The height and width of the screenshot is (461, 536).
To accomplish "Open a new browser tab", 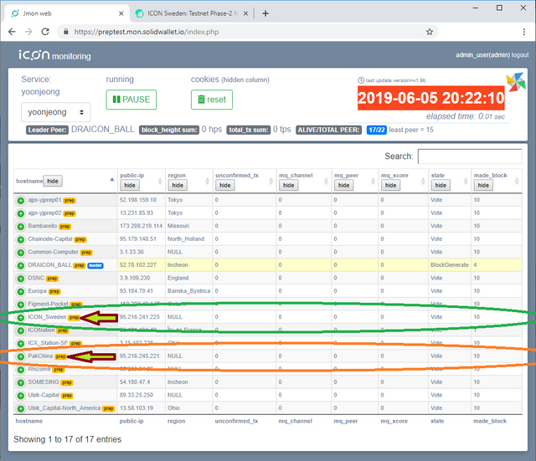I will [x=265, y=13].
